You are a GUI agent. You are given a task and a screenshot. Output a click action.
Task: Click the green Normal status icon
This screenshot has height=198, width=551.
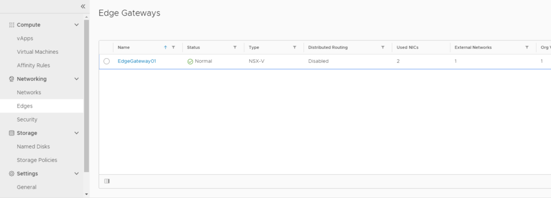[190, 61]
